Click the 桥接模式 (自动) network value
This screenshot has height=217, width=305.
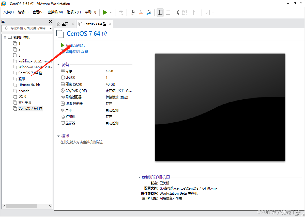pyautogui.click(x=117, y=97)
